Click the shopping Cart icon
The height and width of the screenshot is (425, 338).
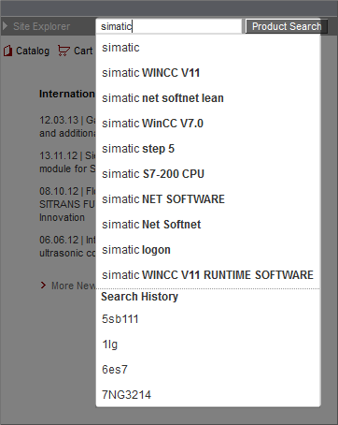tap(63, 51)
